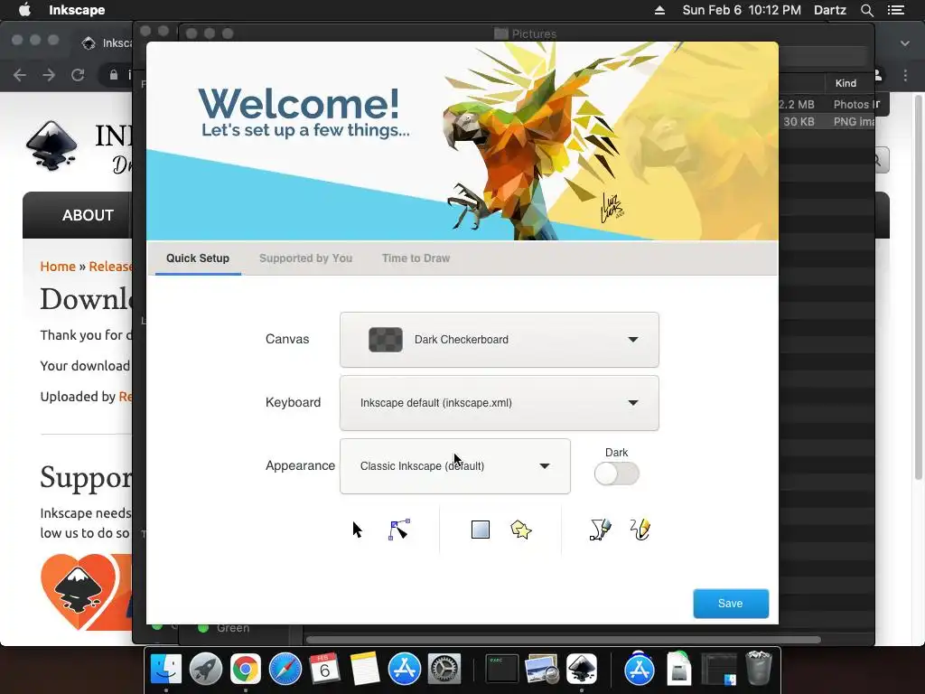This screenshot has height=694, width=925.
Task: Switch to the Quick Setup tab
Action: (x=198, y=258)
